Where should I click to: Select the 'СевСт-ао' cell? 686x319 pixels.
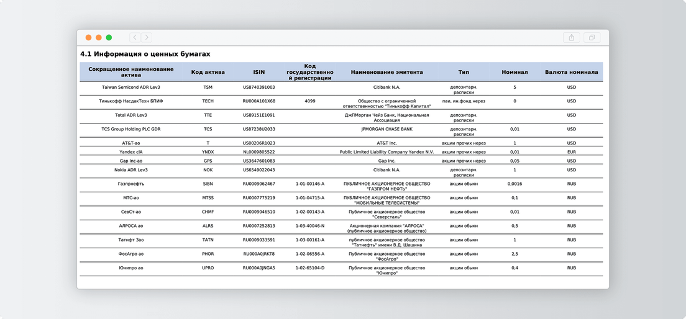tap(131, 212)
